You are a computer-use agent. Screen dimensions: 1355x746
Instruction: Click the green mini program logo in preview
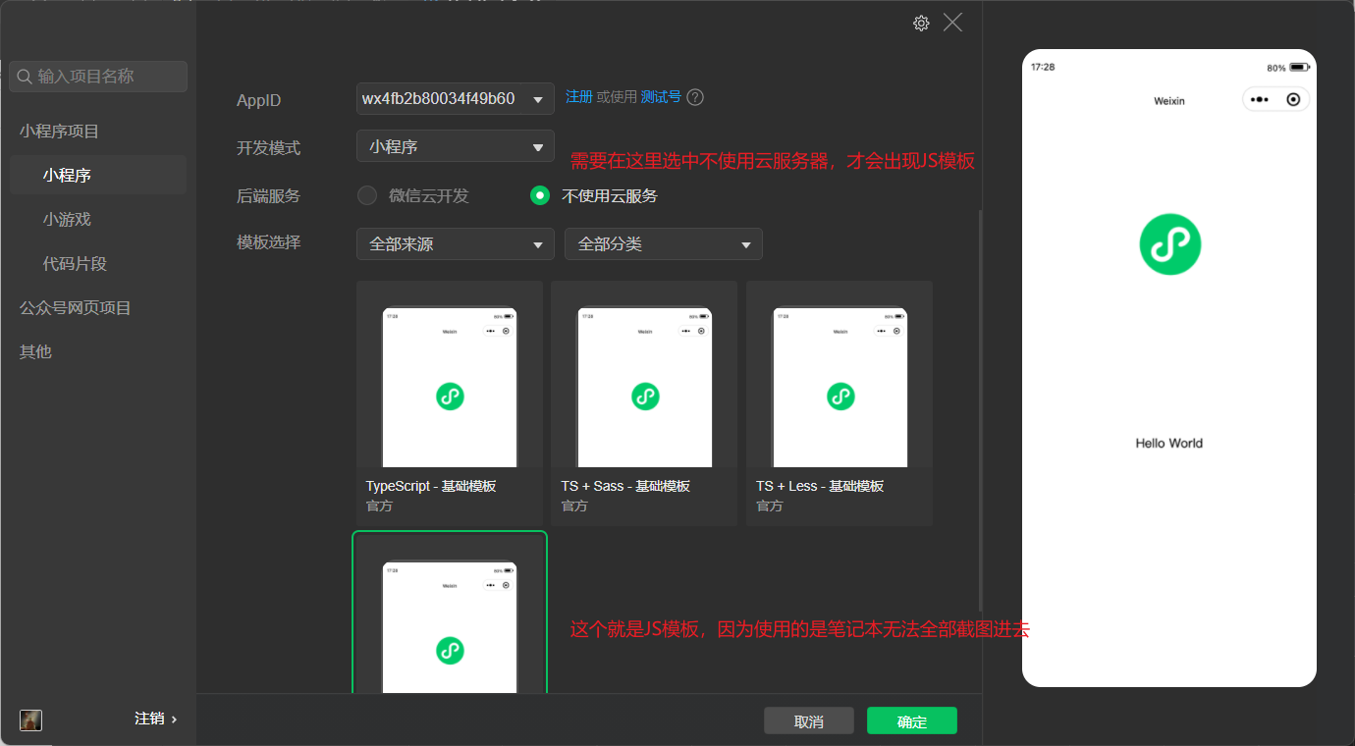(1169, 243)
